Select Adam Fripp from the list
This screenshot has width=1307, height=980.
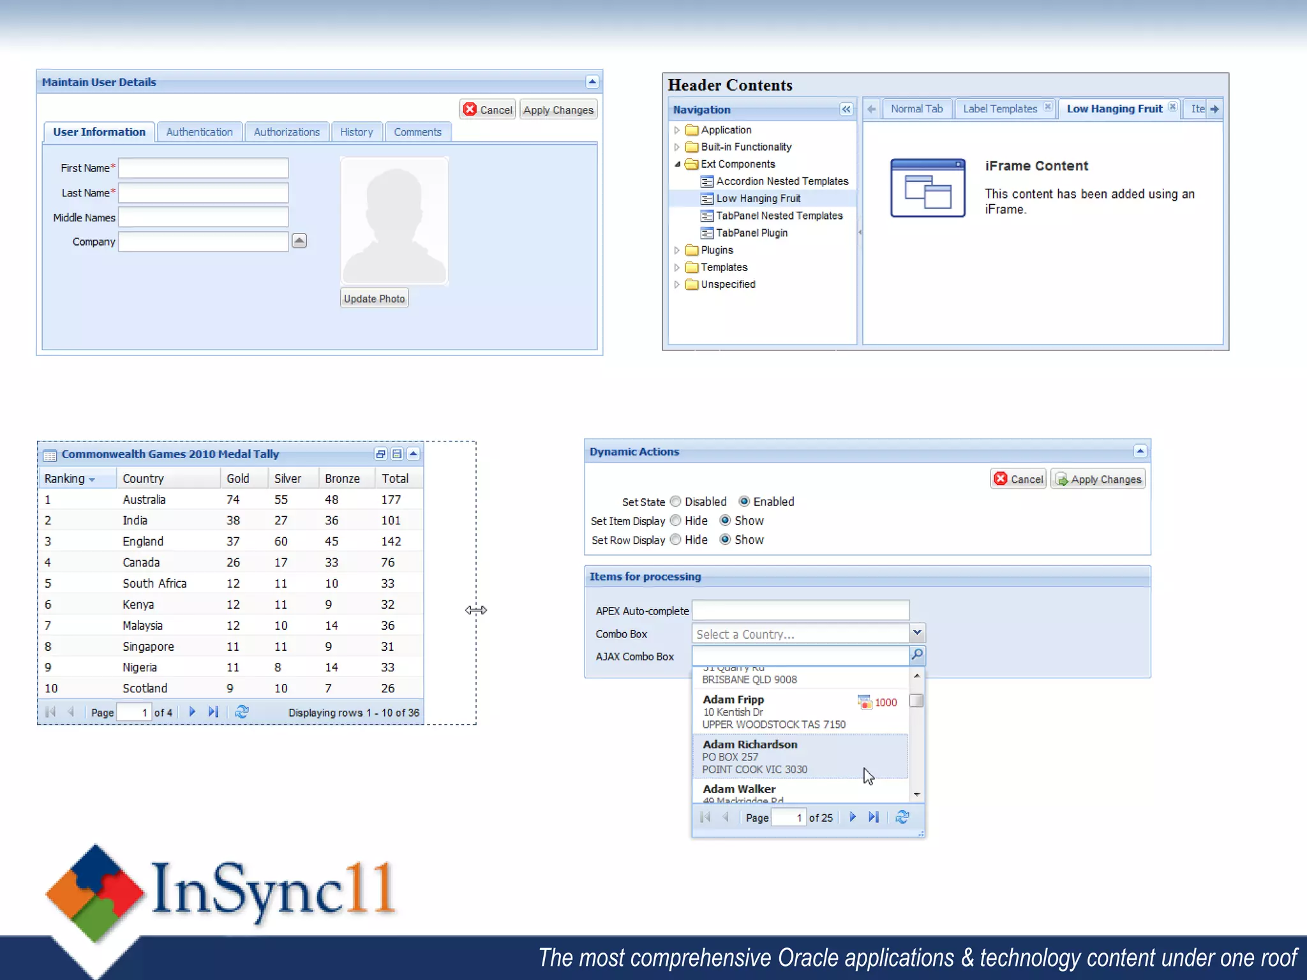coord(800,711)
